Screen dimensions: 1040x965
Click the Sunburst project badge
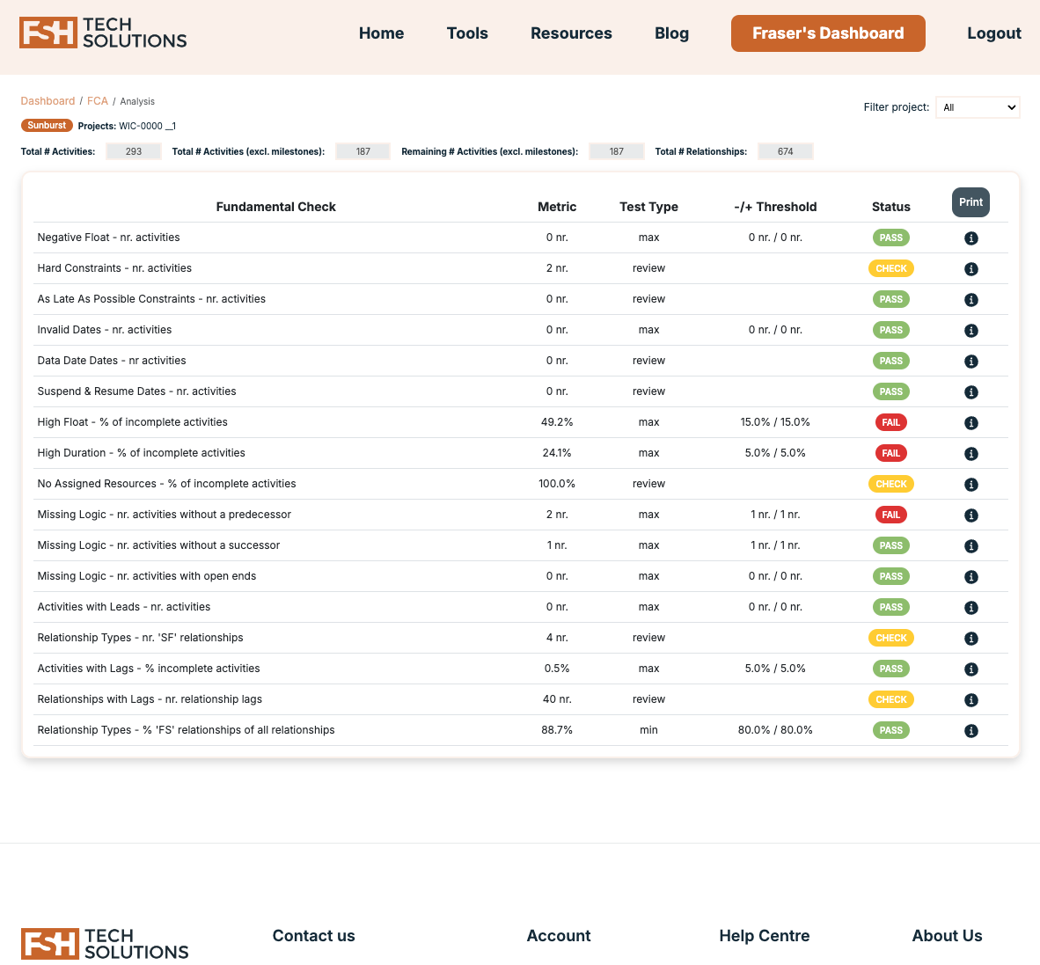pyautogui.click(x=46, y=125)
